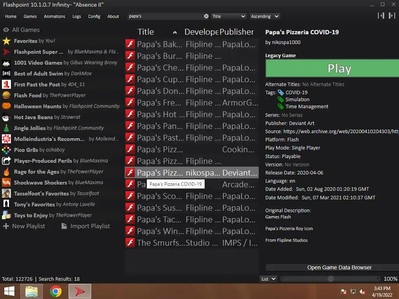
Task: Select the Jingle Jollies tree icon
Action: [6, 128]
